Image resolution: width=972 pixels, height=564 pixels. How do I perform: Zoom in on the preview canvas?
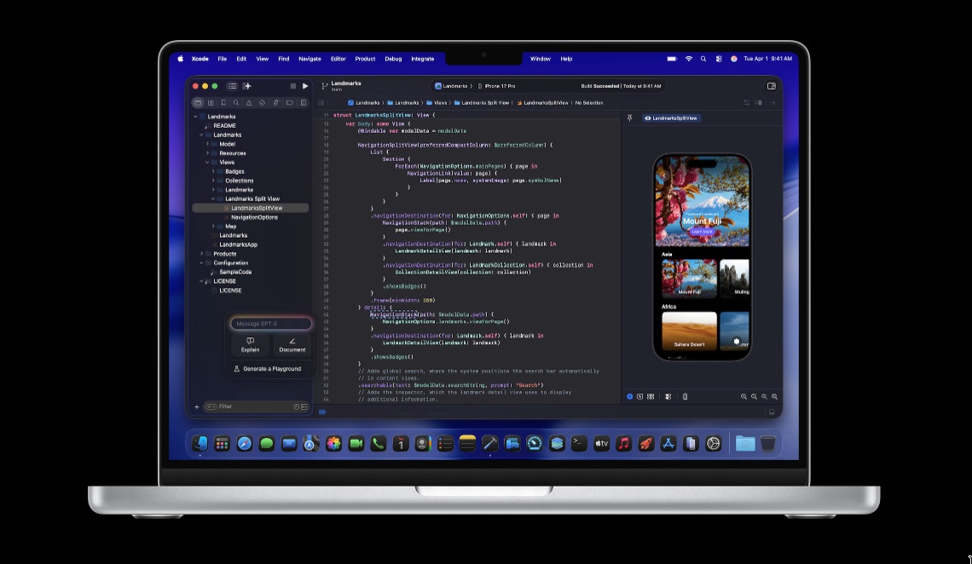coord(764,397)
